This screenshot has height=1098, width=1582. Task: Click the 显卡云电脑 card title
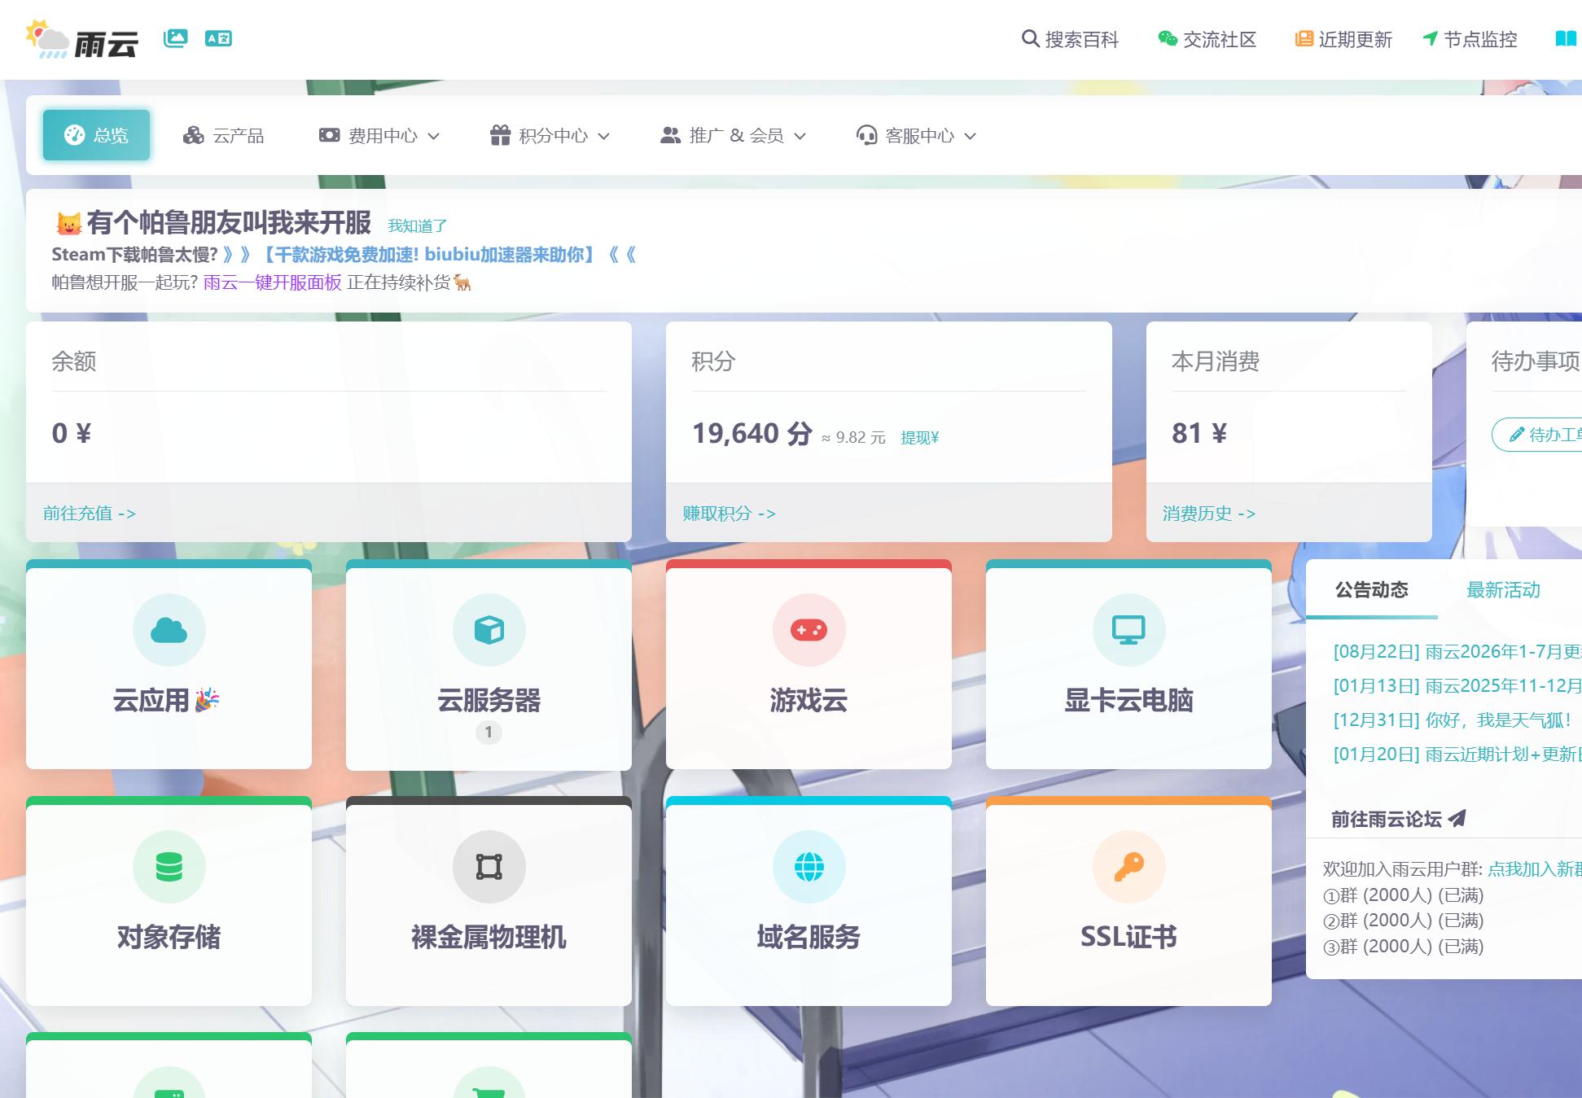(x=1129, y=700)
